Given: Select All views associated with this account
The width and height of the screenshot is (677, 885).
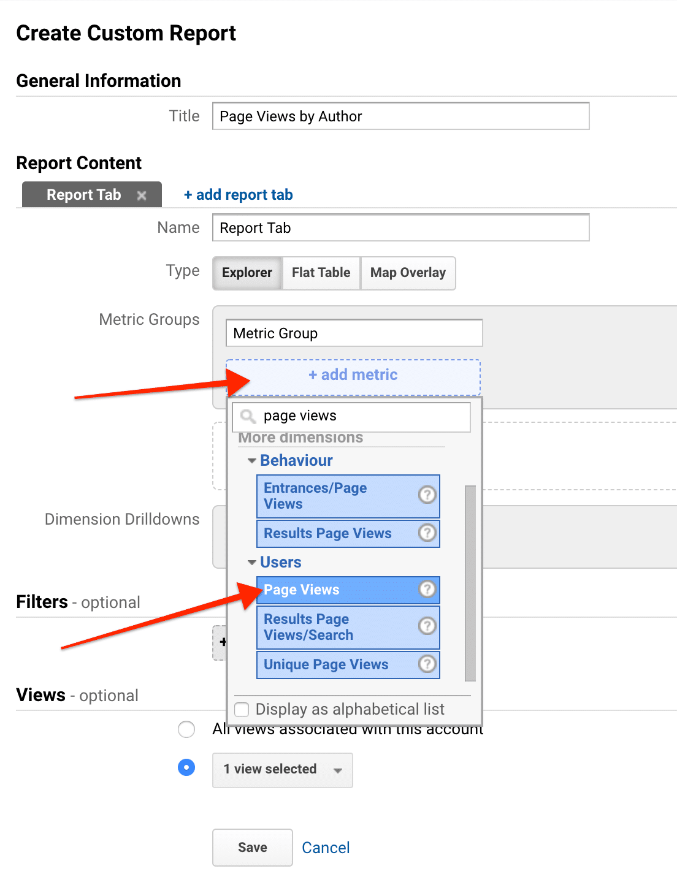Looking at the screenshot, I should coord(186,729).
